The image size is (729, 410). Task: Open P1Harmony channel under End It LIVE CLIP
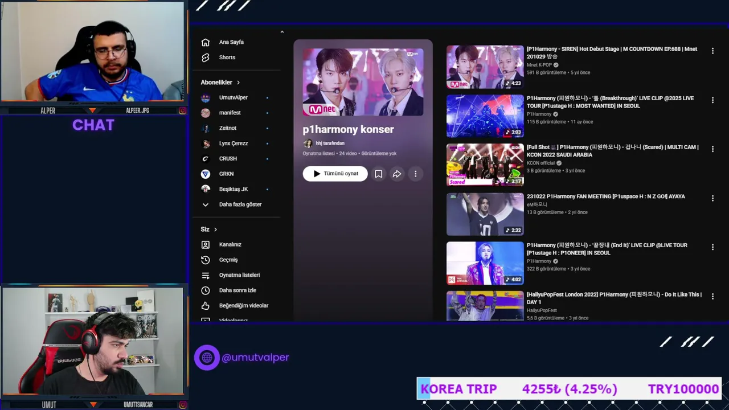539,261
